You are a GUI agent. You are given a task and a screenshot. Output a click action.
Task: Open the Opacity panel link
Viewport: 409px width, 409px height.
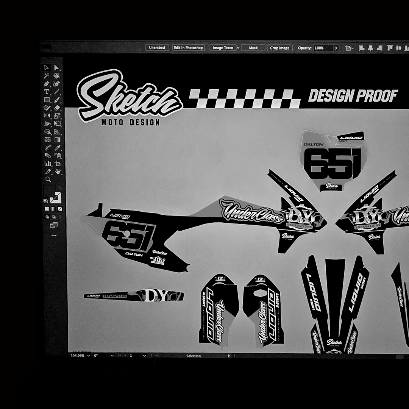coord(304,48)
